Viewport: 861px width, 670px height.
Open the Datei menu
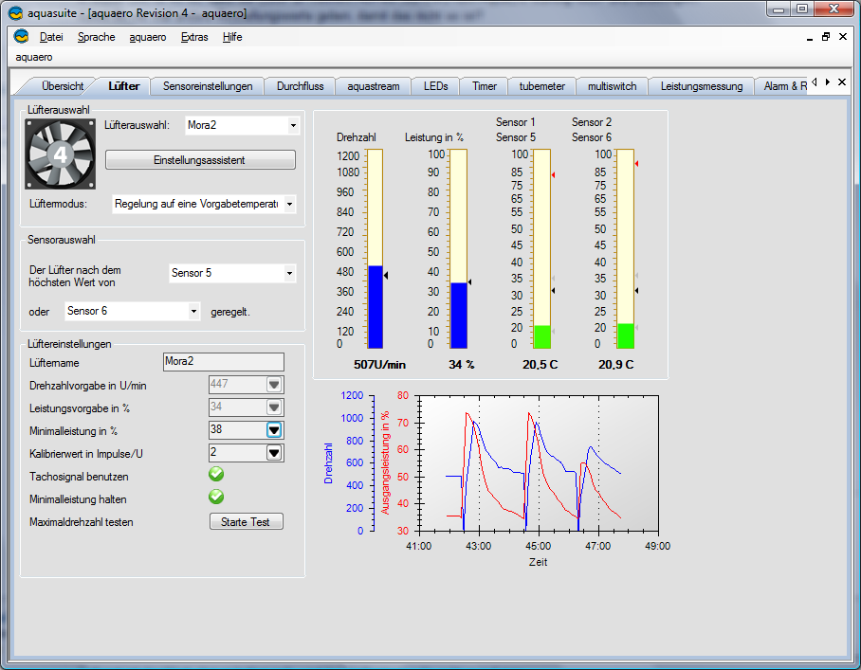tap(51, 37)
